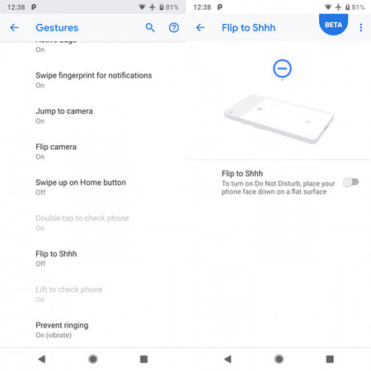Open Swipe up on Home button
Viewport: 371px width, 371px height.
click(93, 187)
